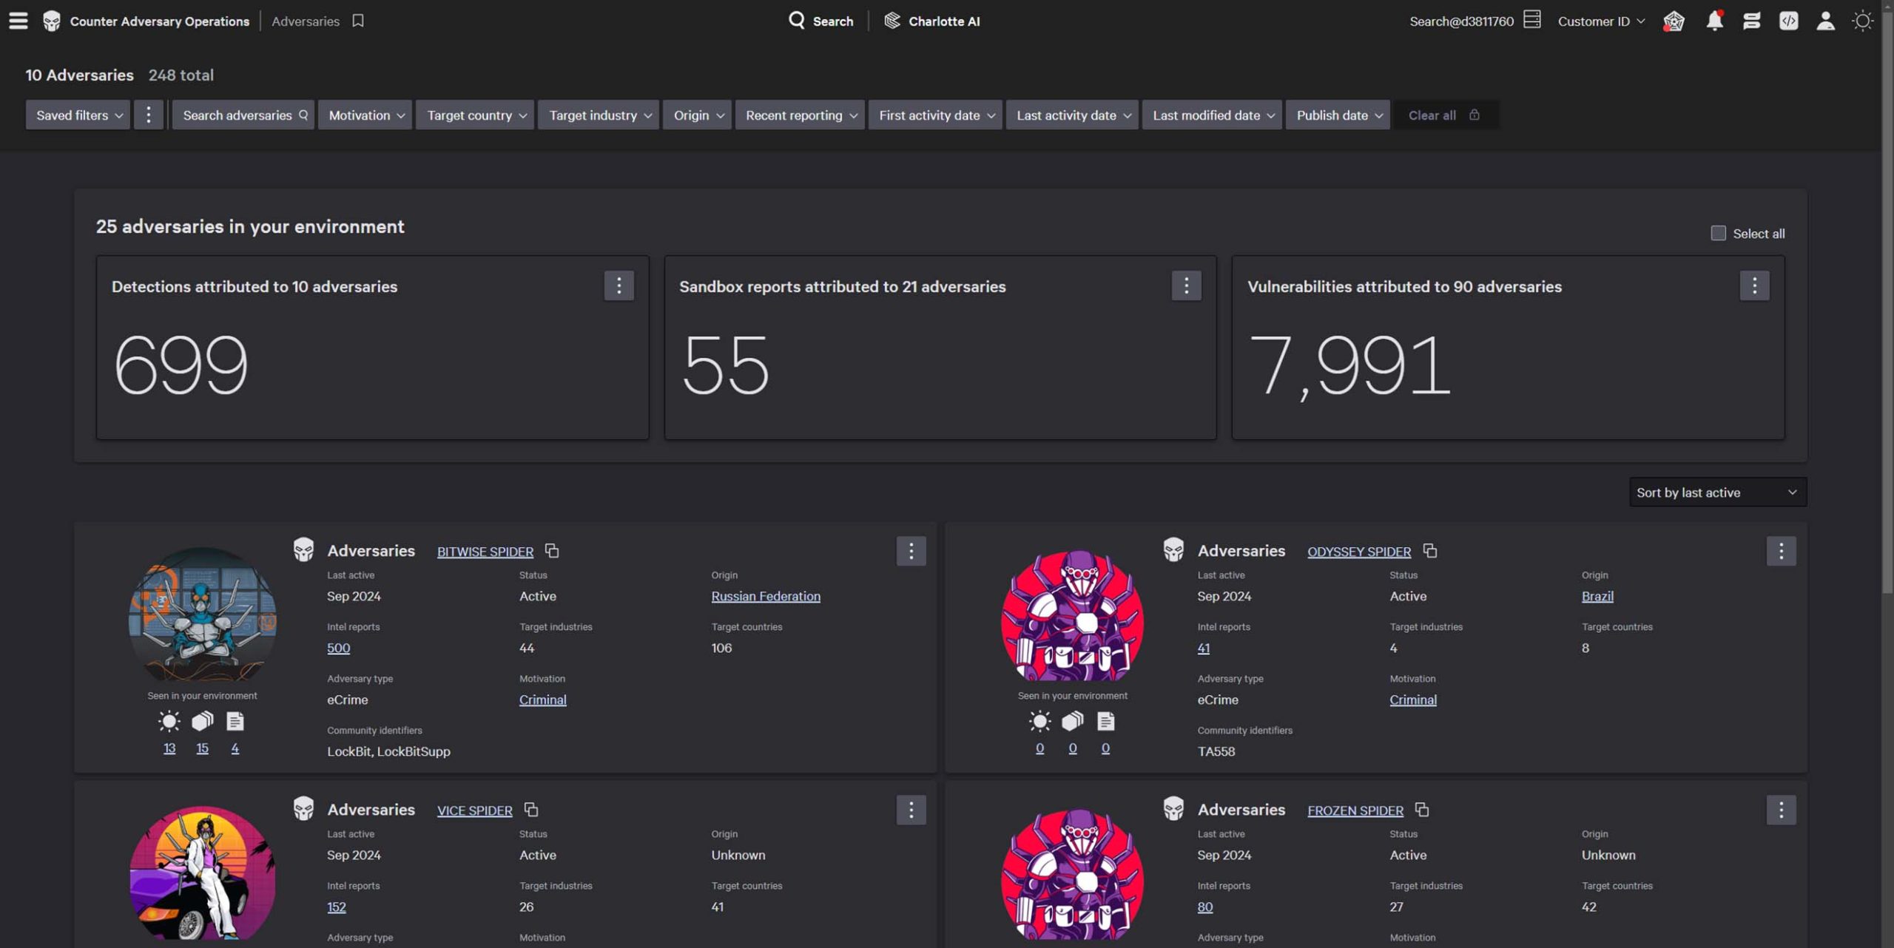Open the hamburger navigation menu
1894x948 pixels.
[x=18, y=21]
